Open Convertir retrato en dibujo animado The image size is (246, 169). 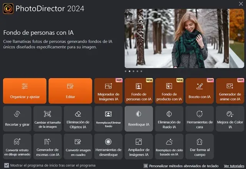click(x=17, y=146)
